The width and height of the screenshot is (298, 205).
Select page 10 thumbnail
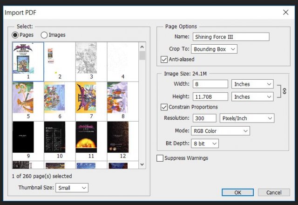(60, 141)
